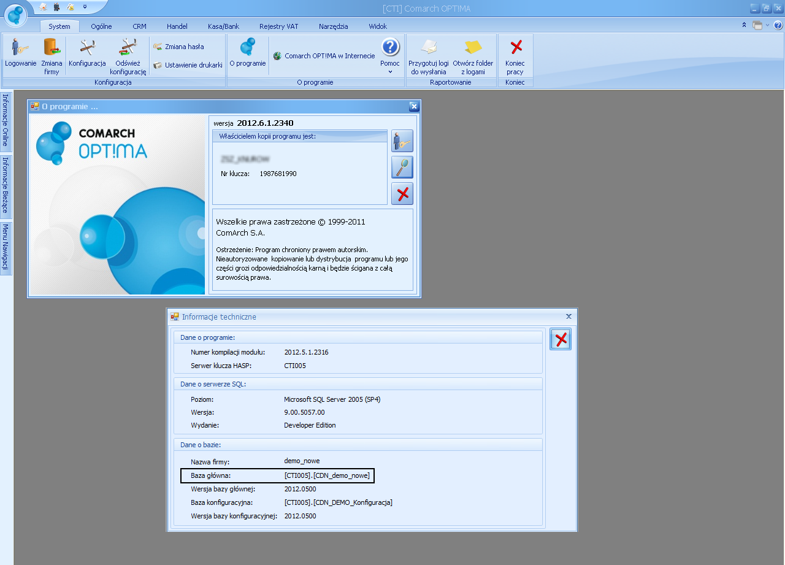The height and width of the screenshot is (565, 785).
Task: Click HASP server value CTI005
Action: [x=295, y=366]
